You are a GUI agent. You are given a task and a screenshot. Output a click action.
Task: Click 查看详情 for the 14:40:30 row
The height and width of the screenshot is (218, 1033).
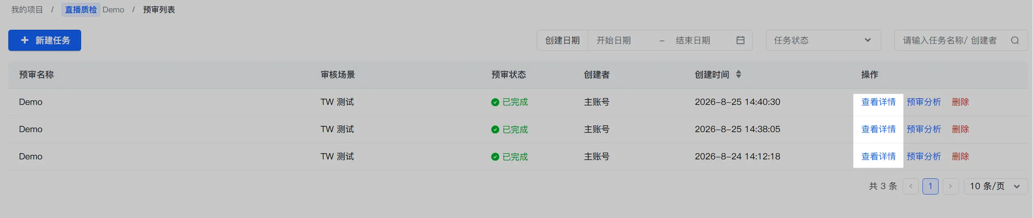coord(878,102)
